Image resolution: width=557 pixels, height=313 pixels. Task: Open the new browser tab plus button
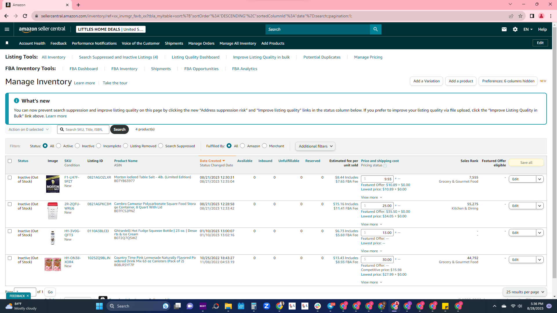point(78,5)
